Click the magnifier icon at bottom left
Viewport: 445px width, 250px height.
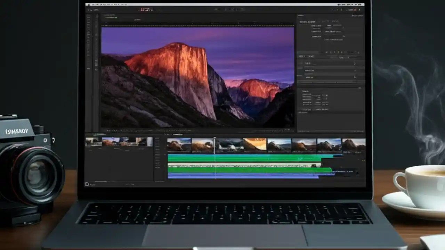point(87,184)
